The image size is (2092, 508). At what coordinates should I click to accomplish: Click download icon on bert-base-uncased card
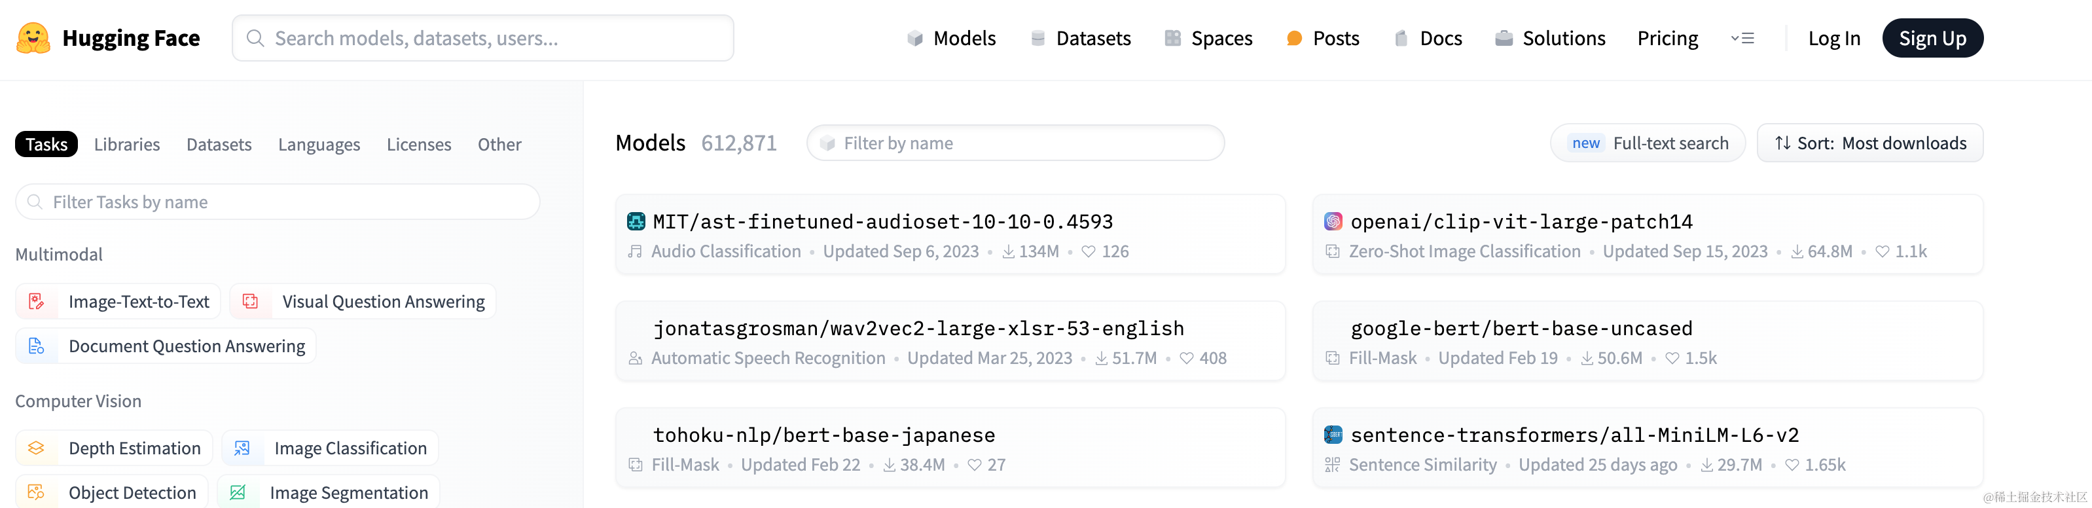1587,359
